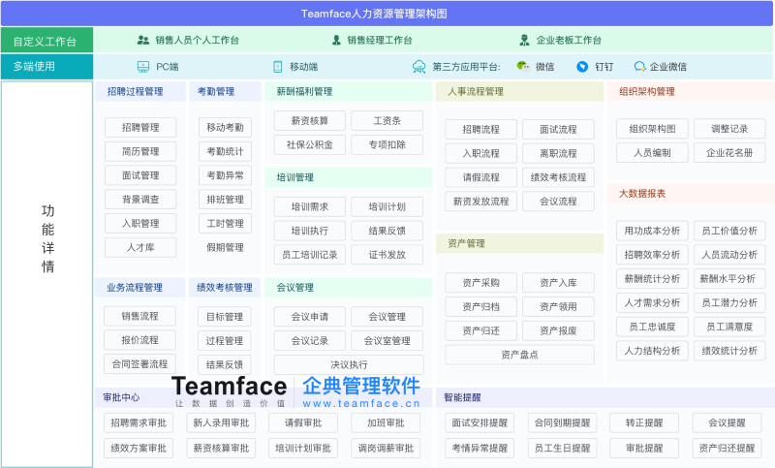The width and height of the screenshot is (775, 468).
Task: Click the 合同签署流程 button
Action: click(139, 364)
